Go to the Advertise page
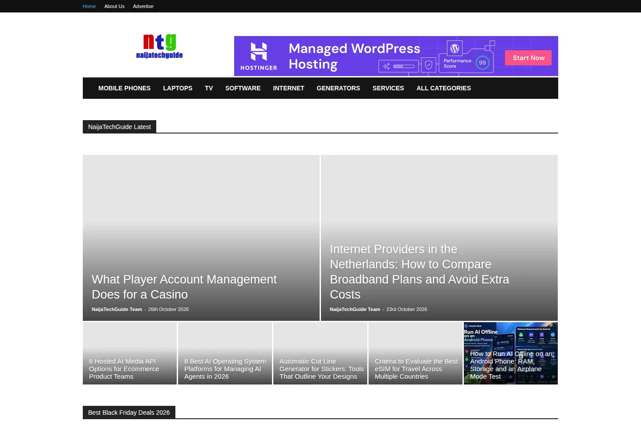The image size is (641, 445). coord(143,6)
